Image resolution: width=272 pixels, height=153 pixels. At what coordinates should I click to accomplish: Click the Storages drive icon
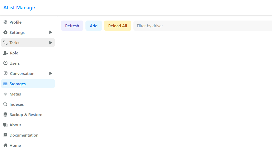pos(5,84)
